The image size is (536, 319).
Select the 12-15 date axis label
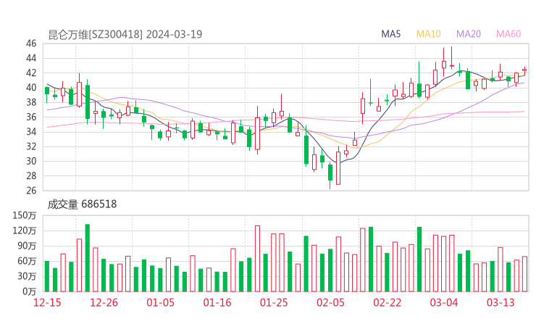point(49,302)
